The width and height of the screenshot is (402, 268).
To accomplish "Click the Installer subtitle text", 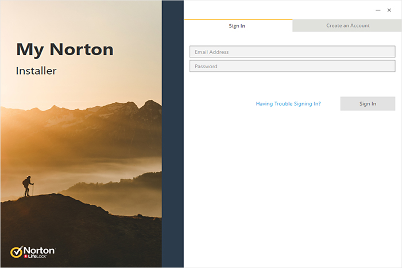I will click(36, 71).
